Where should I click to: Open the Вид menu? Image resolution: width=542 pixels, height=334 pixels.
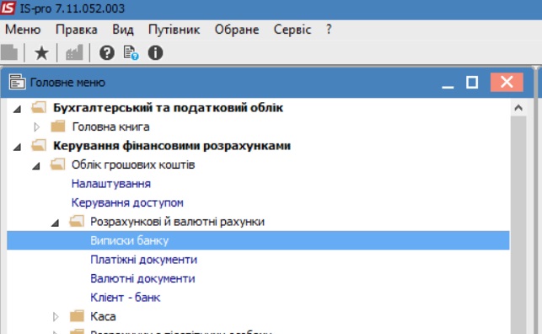(123, 30)
